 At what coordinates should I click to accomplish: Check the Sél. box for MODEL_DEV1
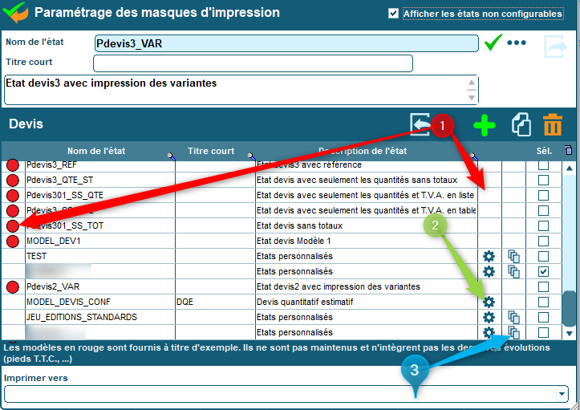(543, 241)
